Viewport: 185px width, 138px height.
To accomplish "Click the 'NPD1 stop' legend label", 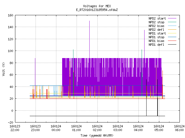I will pyautogui.click(x=156, y=37).
